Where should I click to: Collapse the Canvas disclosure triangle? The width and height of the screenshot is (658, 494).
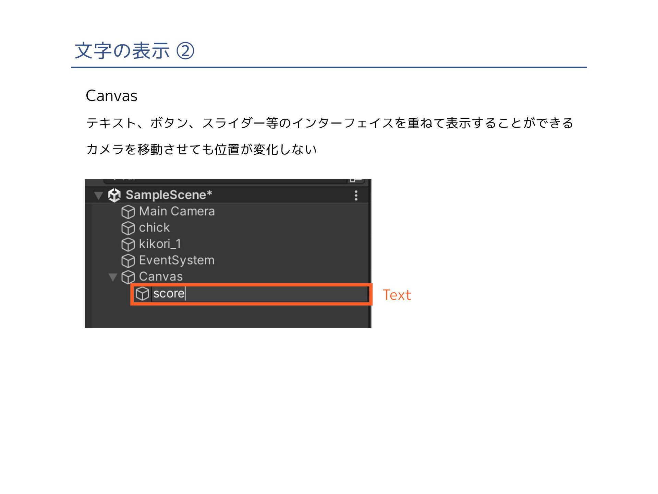click(113, 277)
